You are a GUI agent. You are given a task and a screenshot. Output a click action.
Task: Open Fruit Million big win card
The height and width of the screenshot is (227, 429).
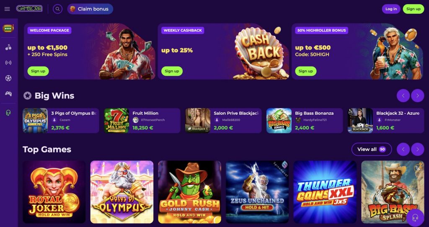click(142, 121)
